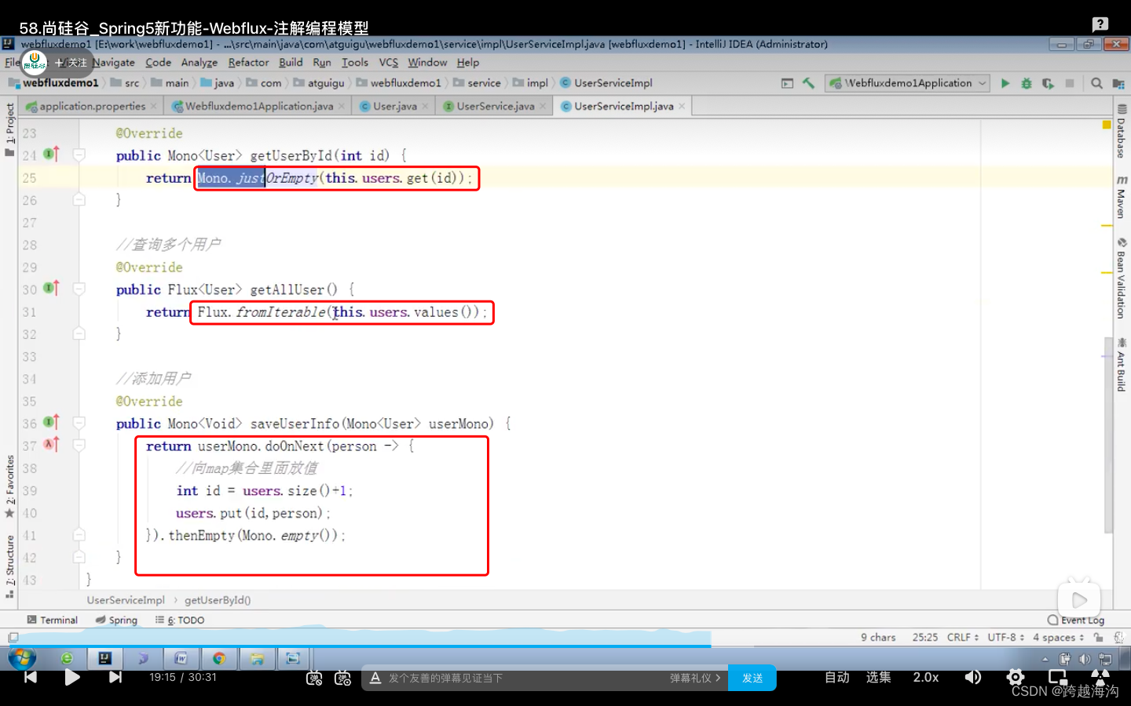Image resolution: width=1131 pixels, height=706 pixels.
Task: Open Project Structure icon in toolbar
Action: tap(1118, 83)
